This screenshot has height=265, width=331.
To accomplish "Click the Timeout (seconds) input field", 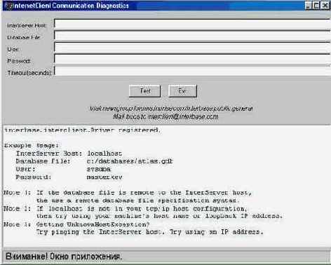I will (192, 71).
